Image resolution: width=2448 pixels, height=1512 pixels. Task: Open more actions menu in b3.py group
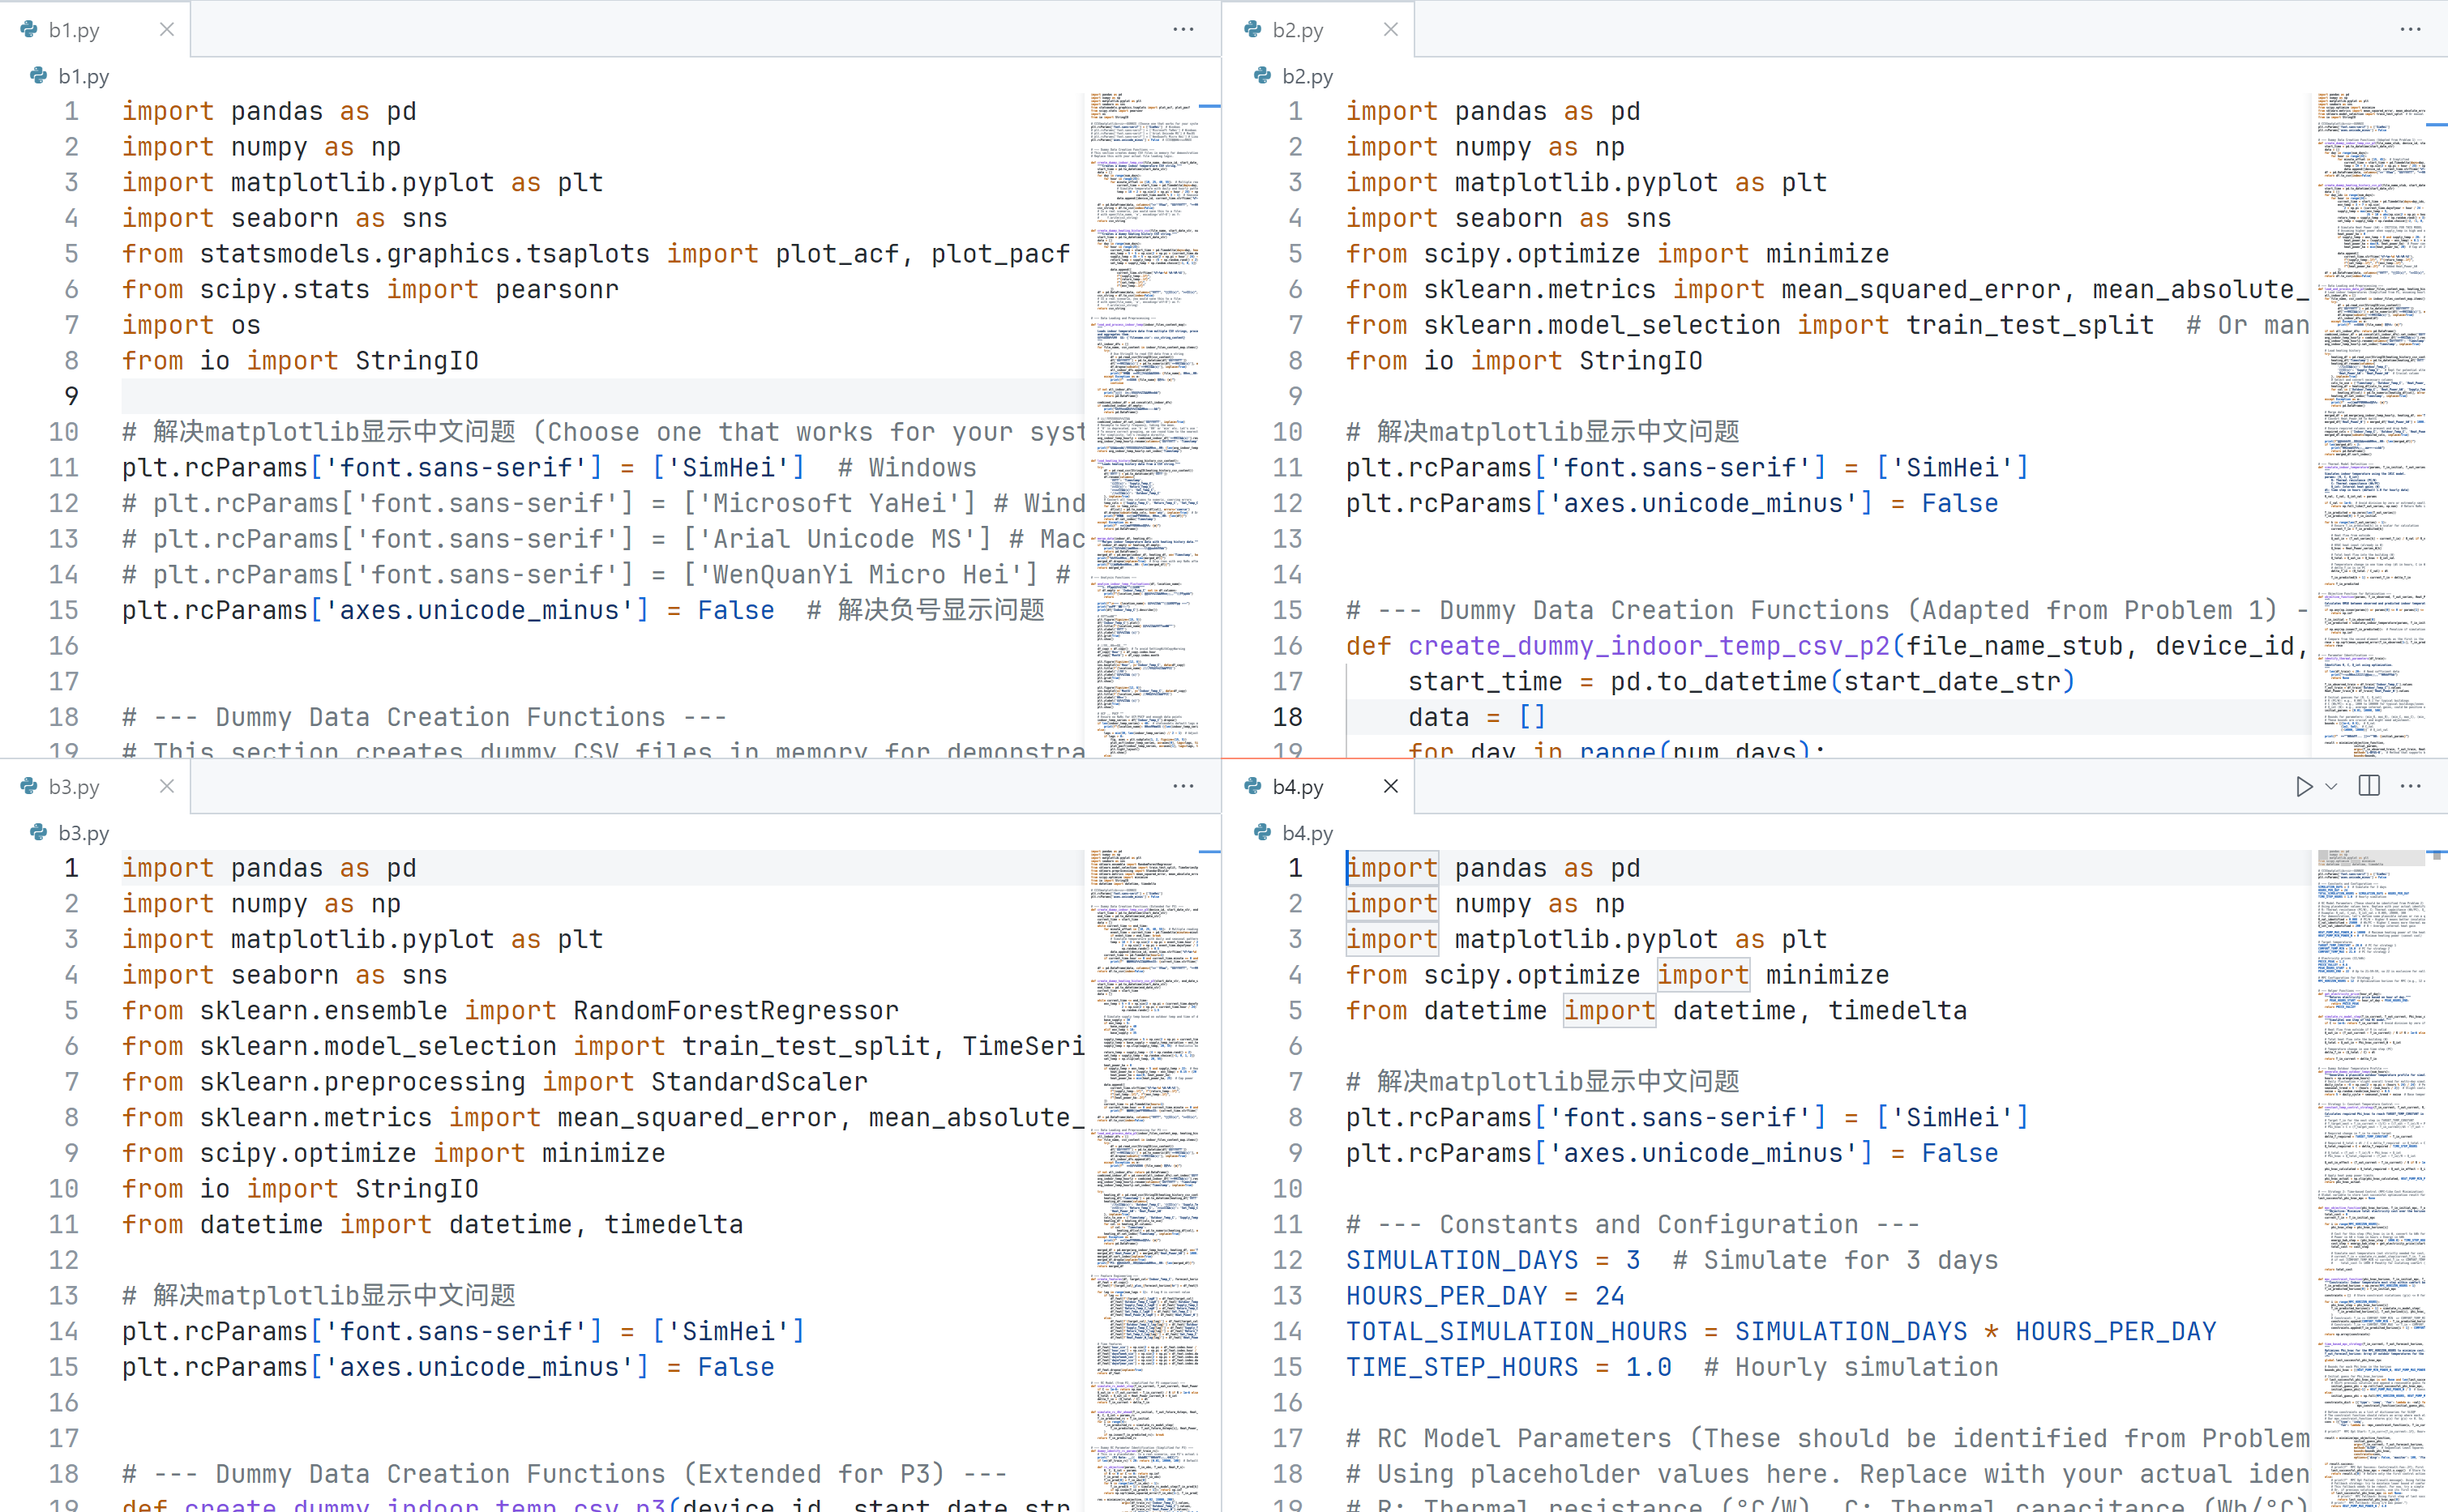1183,786
